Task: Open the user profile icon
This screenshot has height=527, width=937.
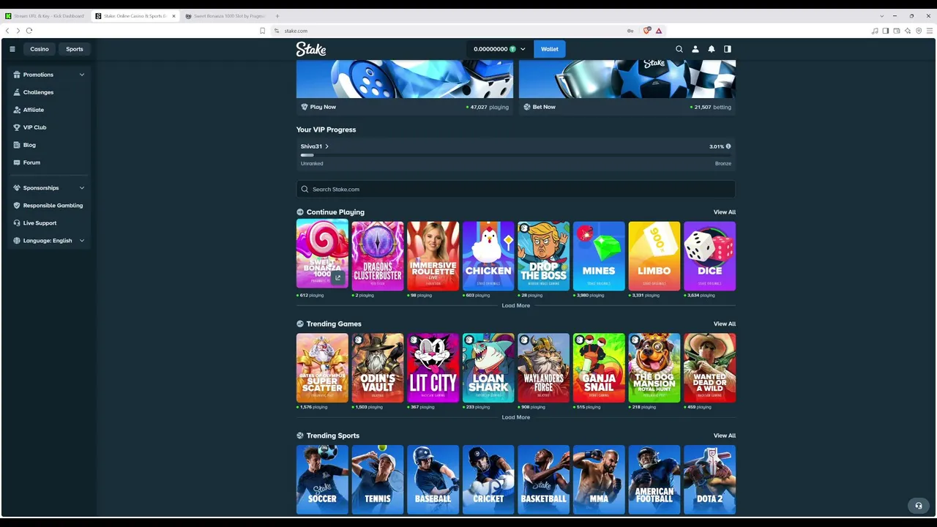Action: [695, 49]
